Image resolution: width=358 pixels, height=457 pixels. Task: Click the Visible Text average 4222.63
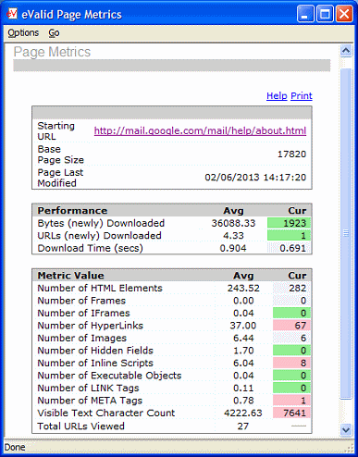243,413
